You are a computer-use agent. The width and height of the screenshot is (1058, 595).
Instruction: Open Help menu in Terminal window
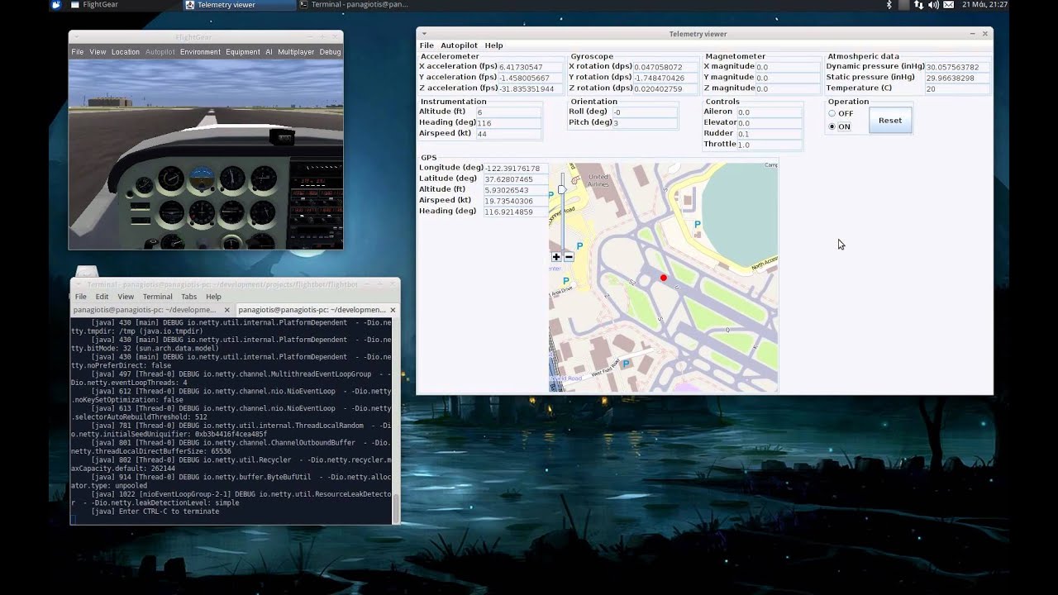click(213, 297)
